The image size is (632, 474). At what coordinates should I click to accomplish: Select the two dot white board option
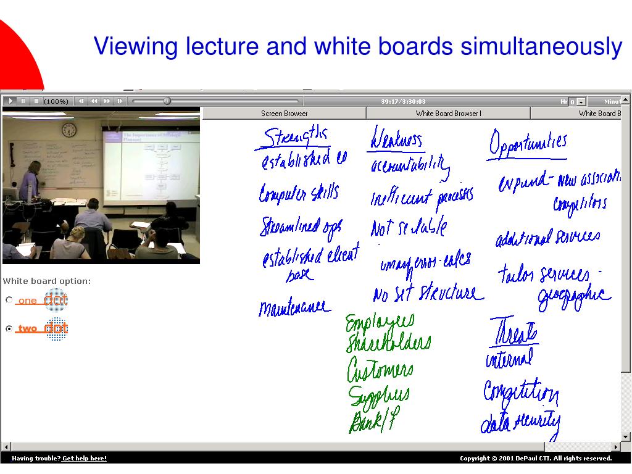tap(9, 328)
